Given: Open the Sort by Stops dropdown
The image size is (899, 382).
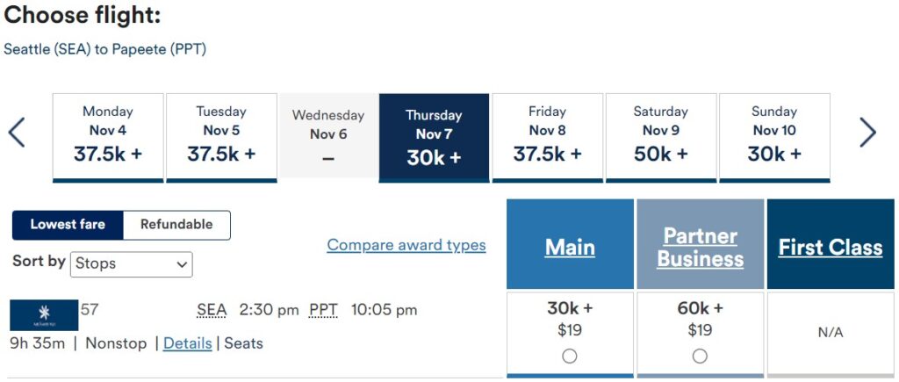Looking at the screenshot, I should tap(132, 263).
